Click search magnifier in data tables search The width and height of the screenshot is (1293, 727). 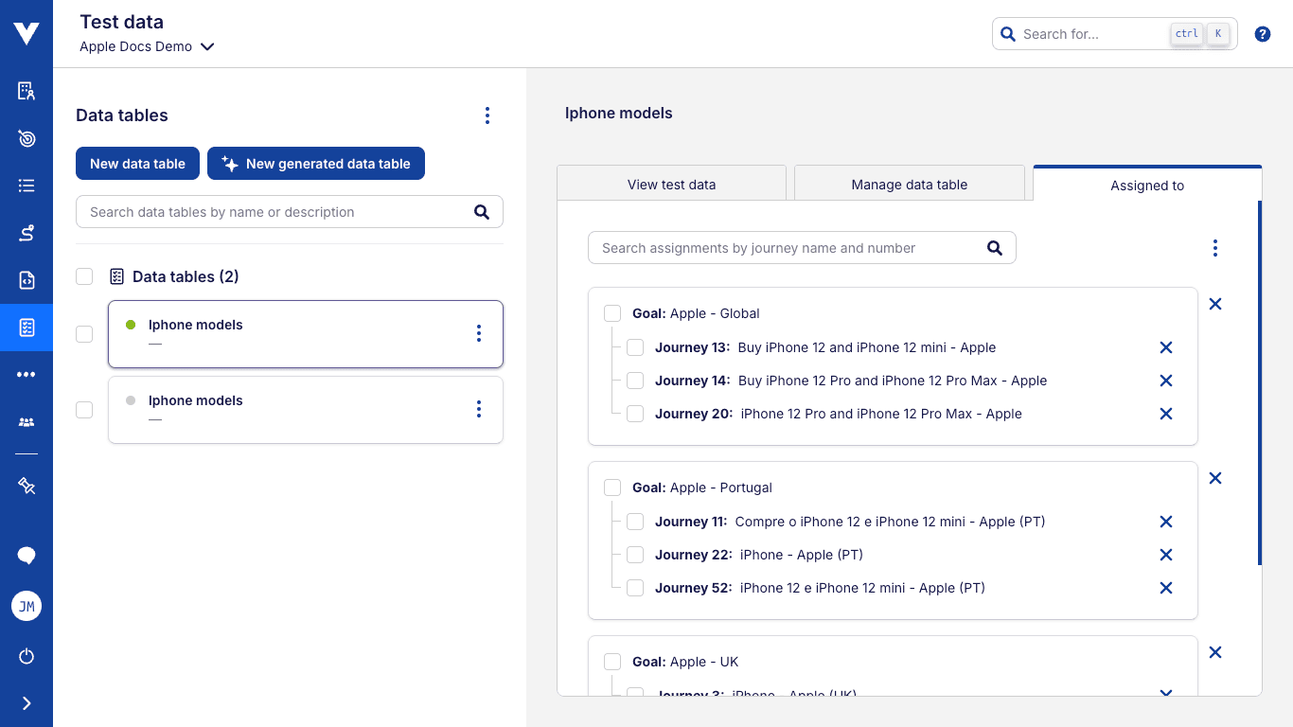(x=482, y=212)
